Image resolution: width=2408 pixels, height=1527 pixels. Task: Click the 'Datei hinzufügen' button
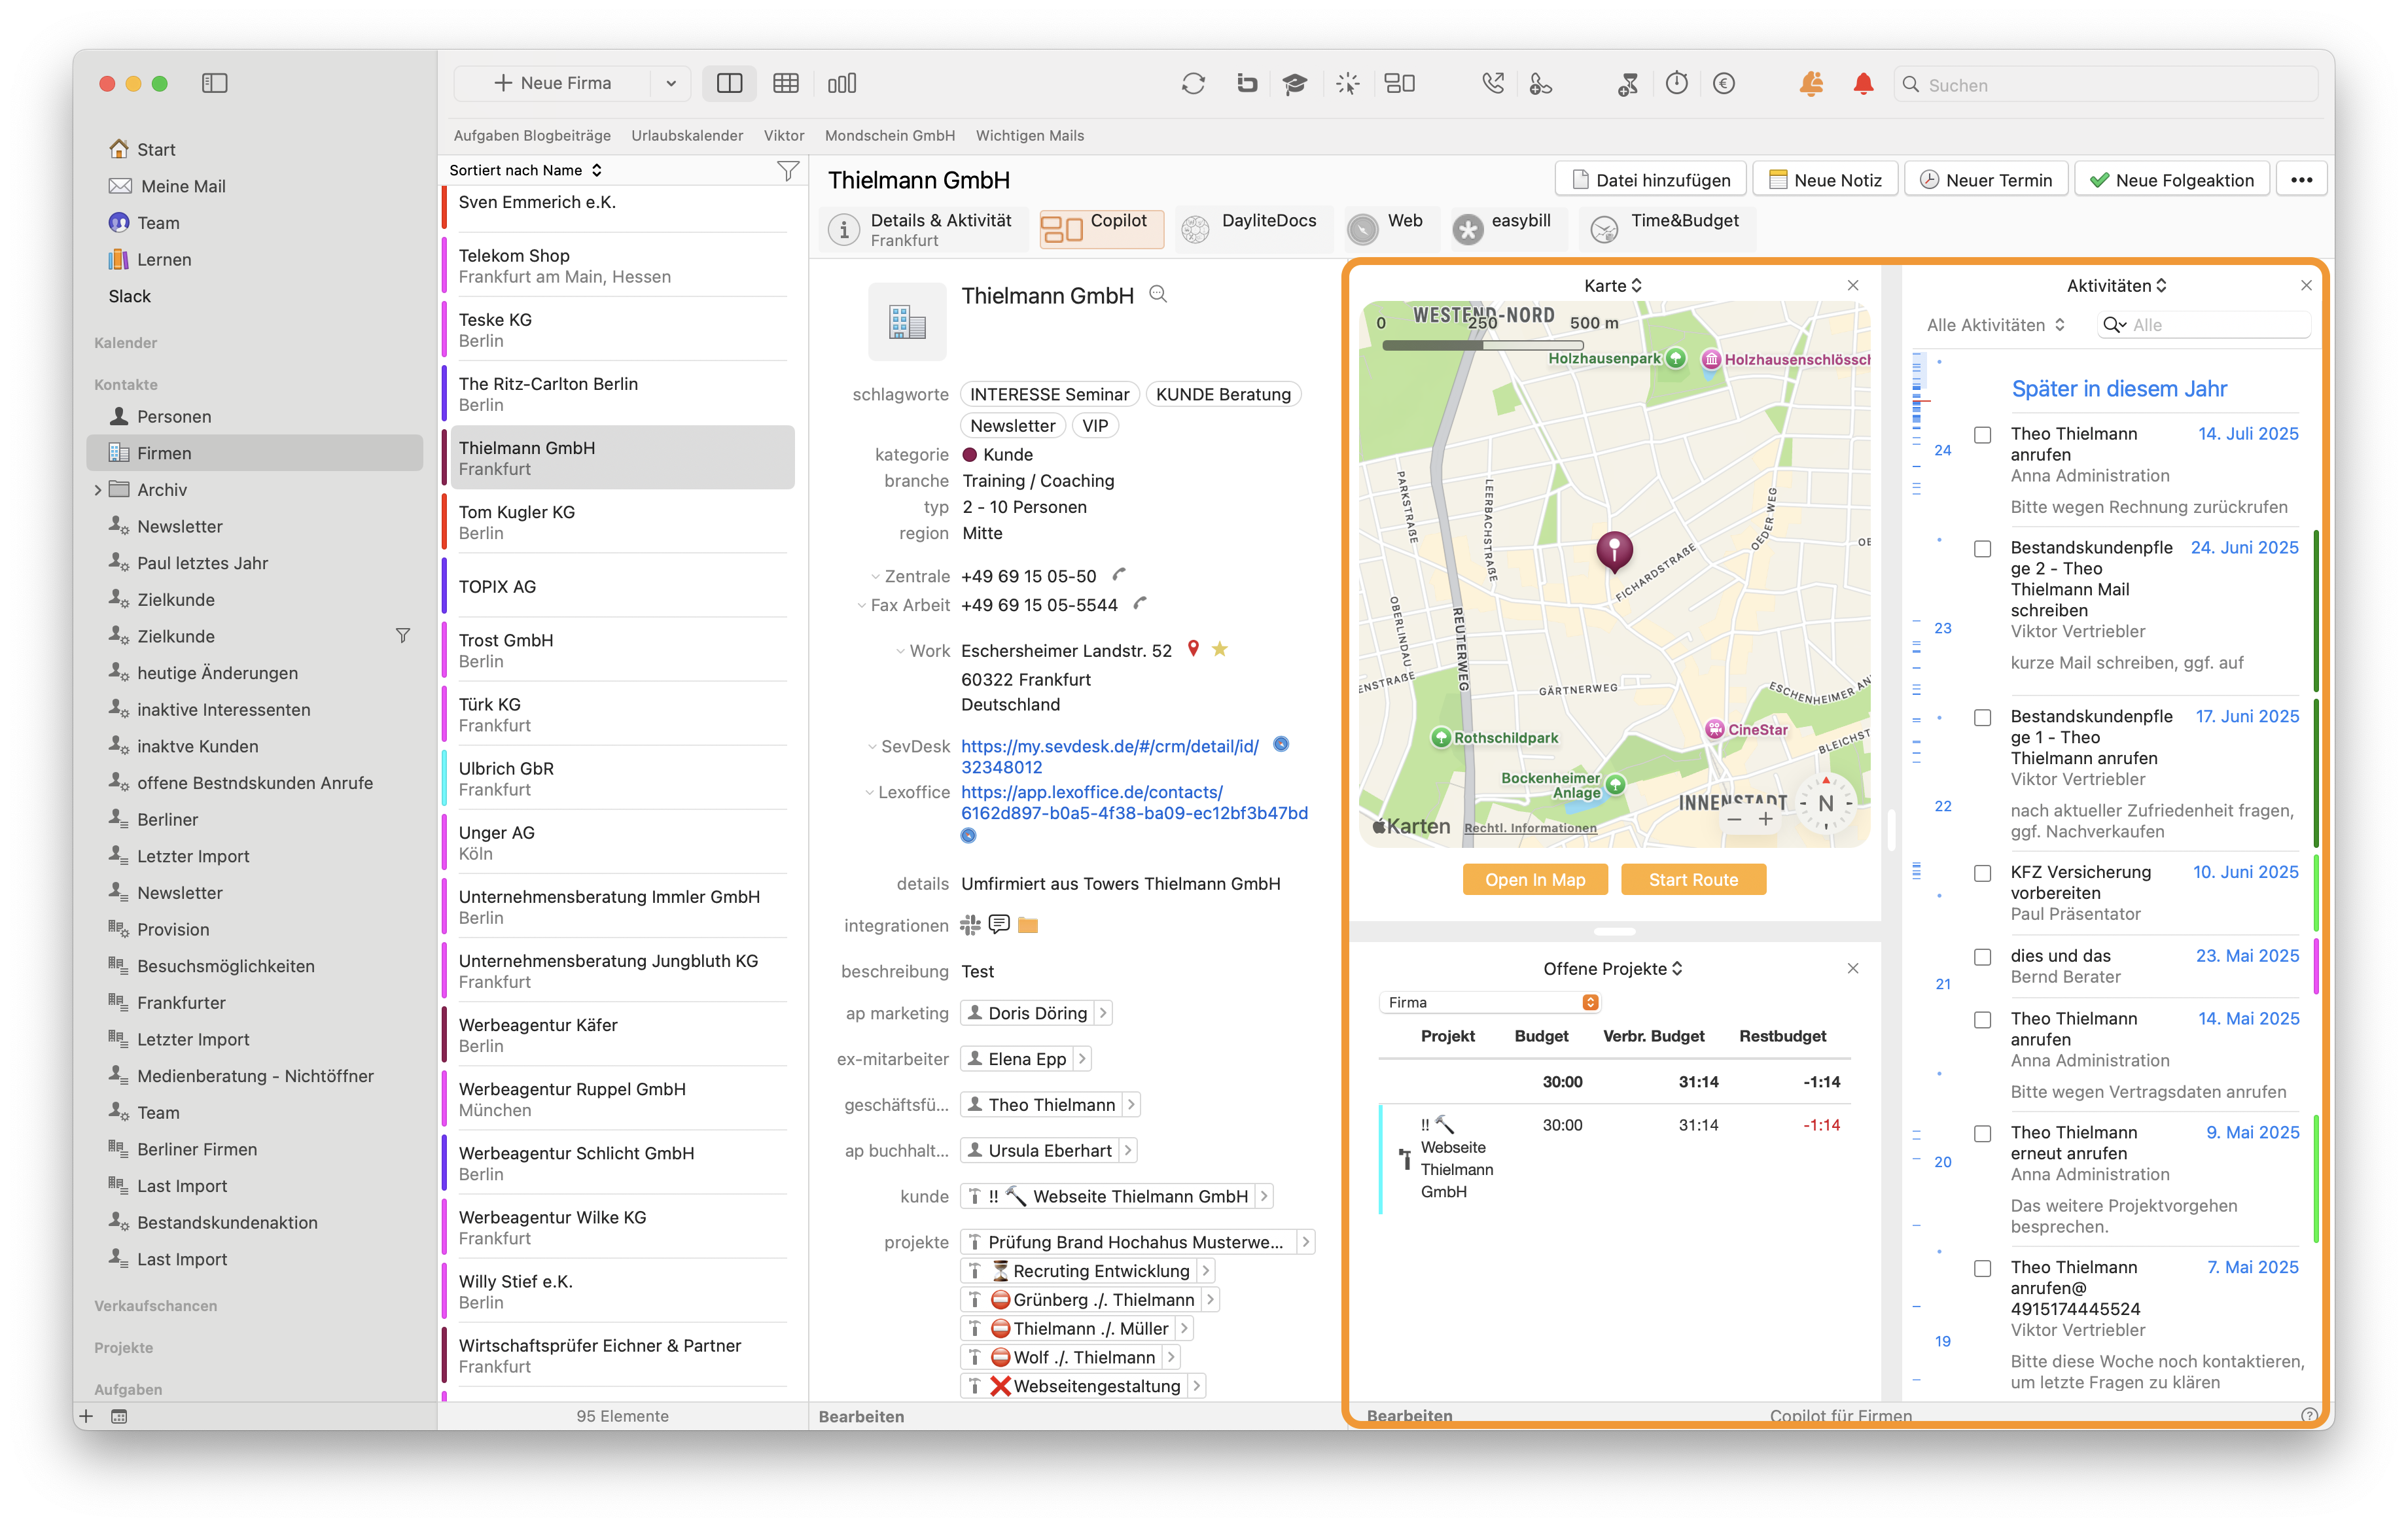point(1651,180)
